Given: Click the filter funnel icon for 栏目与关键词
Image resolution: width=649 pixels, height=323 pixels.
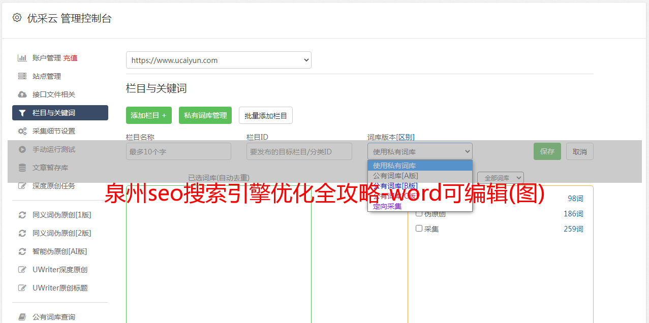Looking at the screenshot, I should 22,113.
